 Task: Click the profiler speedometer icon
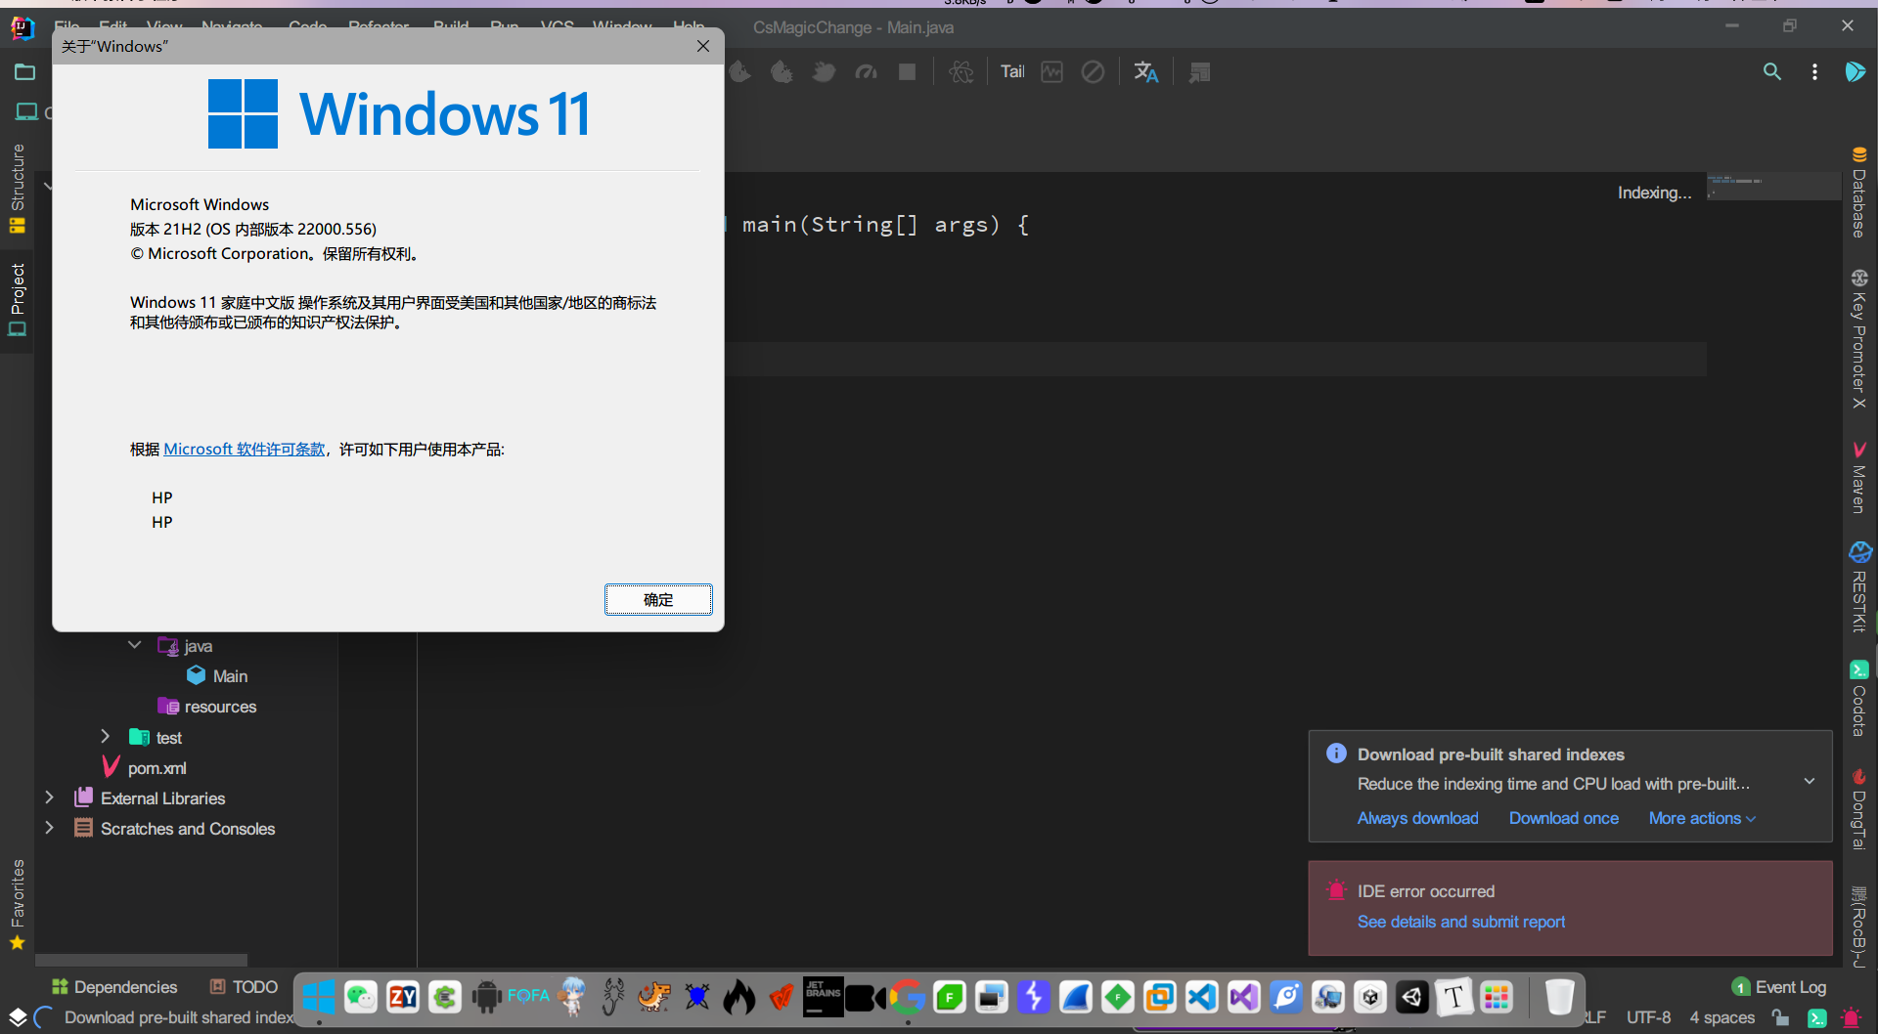click(866, 71)
